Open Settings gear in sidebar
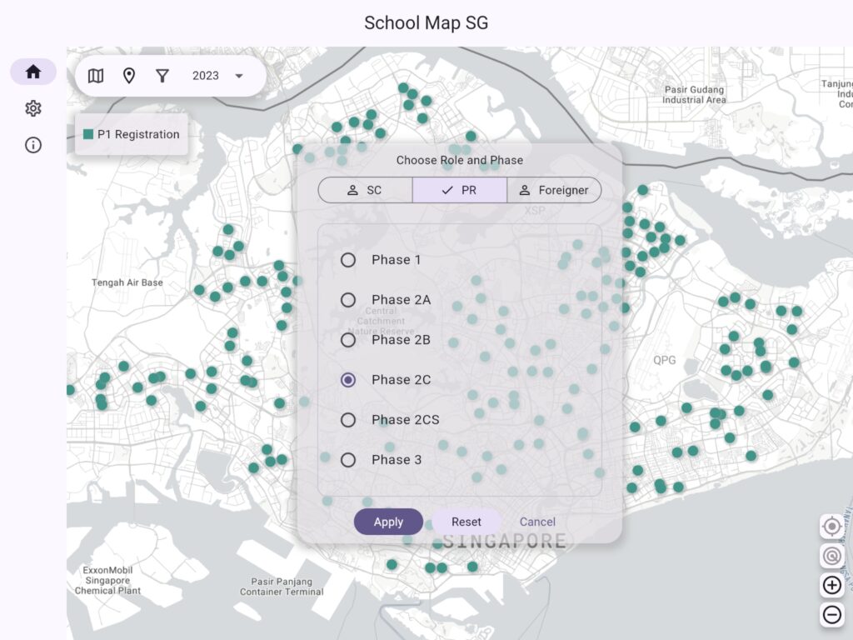The image size is (853, 640). 33,108
